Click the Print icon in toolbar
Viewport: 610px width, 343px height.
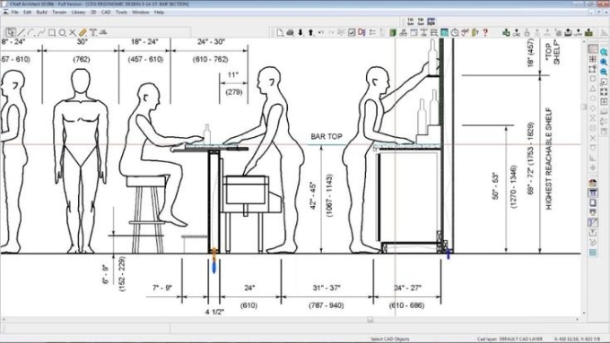[x=291, y=32]
